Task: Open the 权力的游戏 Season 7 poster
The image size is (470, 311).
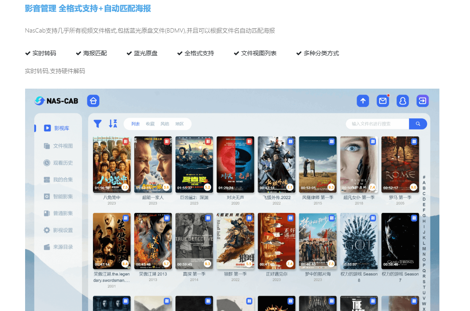Action: (400, 241)
